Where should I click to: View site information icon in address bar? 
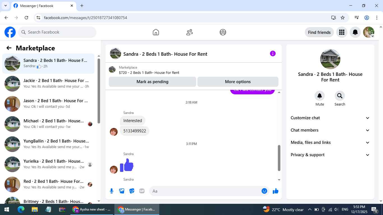pos(39,18)
